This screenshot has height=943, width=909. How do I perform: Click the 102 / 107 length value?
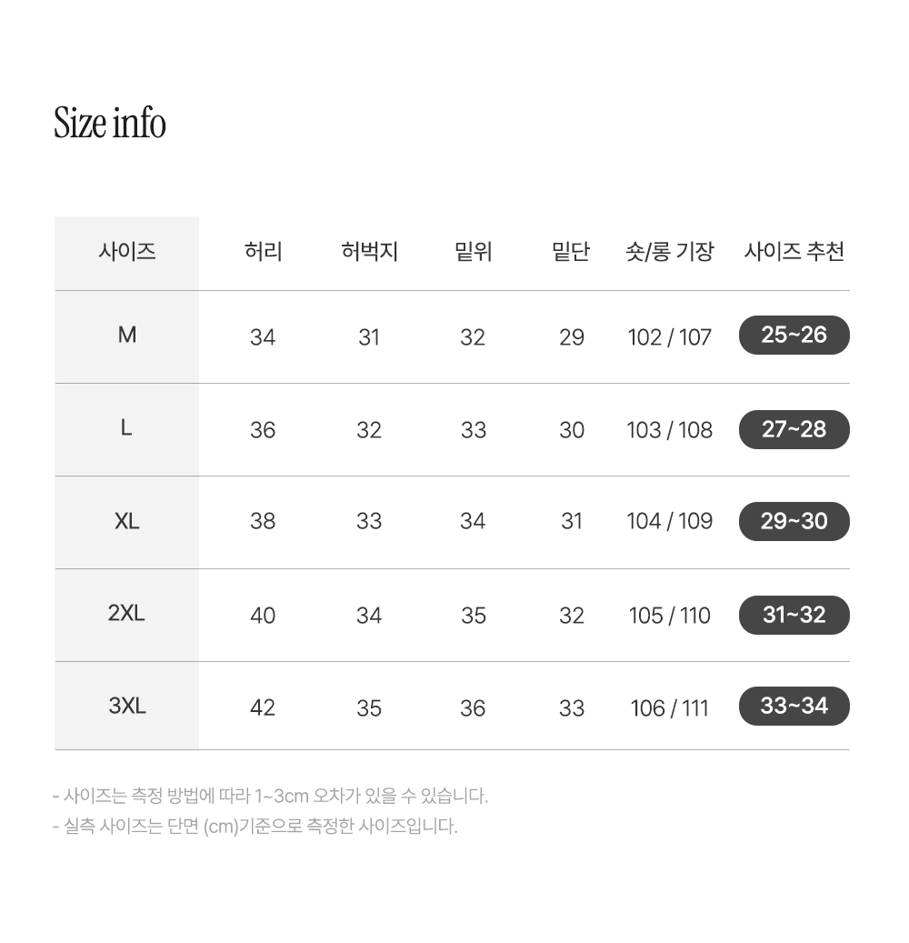tap(670, 337)
